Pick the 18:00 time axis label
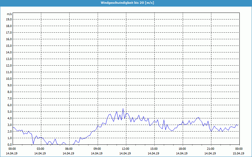The image size is (252, 157). pos(182,149)
